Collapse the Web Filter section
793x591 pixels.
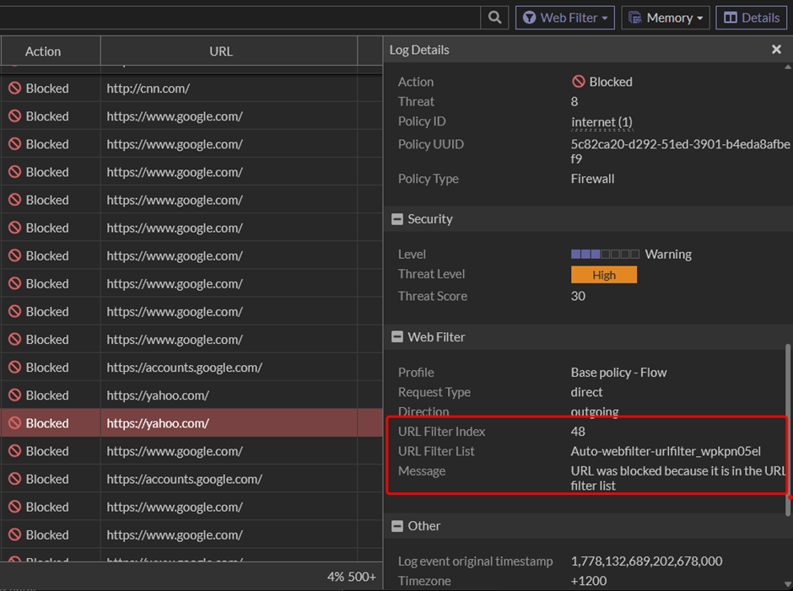coord(397,336)
